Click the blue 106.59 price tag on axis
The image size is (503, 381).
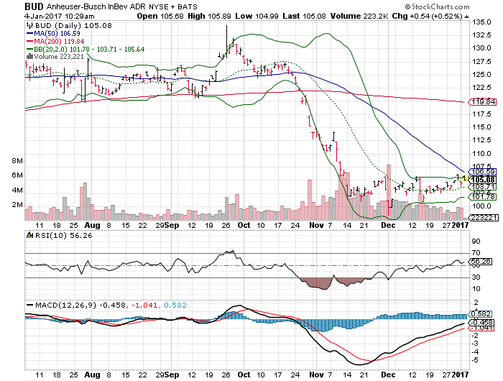tap(484, 172)
